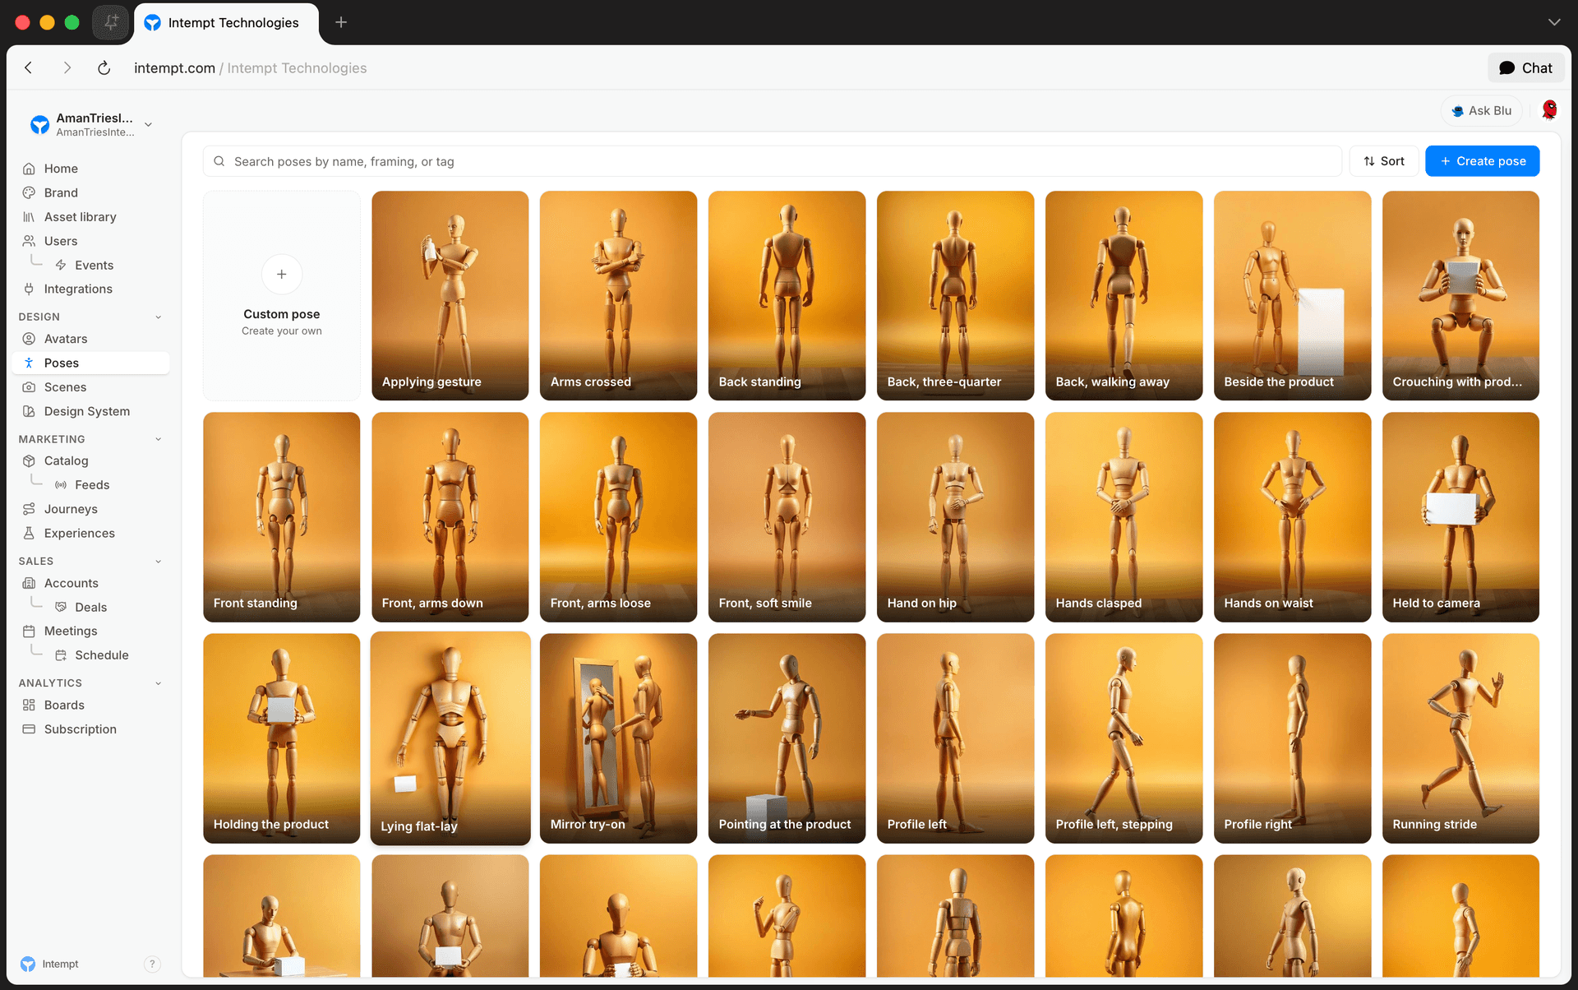Collapse the MARKETING section

coord(159,439)
